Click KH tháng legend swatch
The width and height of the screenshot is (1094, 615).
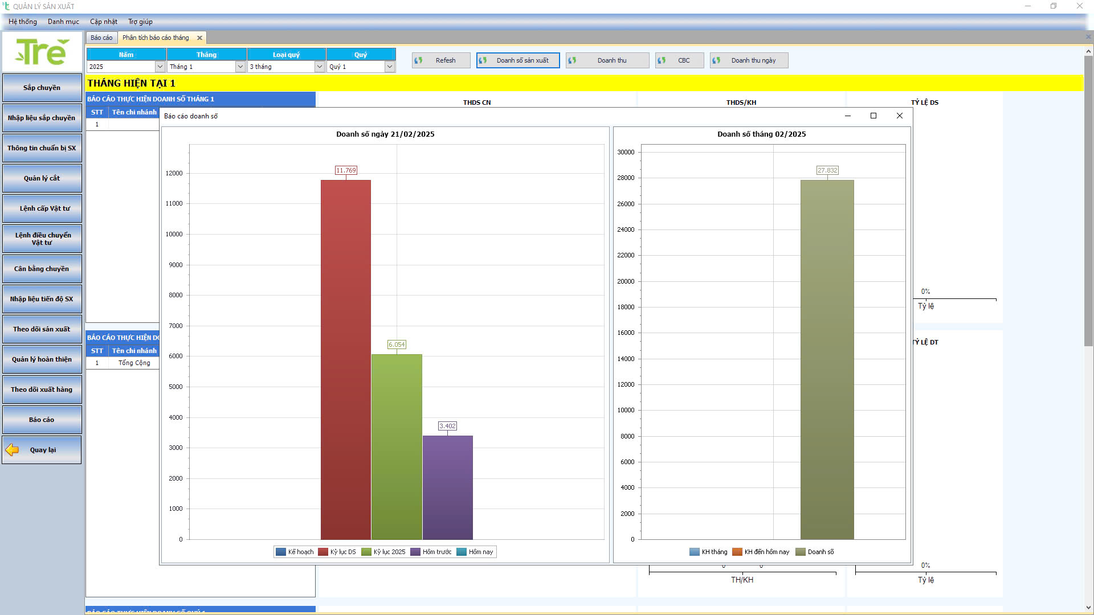click(x=695, y=552)
